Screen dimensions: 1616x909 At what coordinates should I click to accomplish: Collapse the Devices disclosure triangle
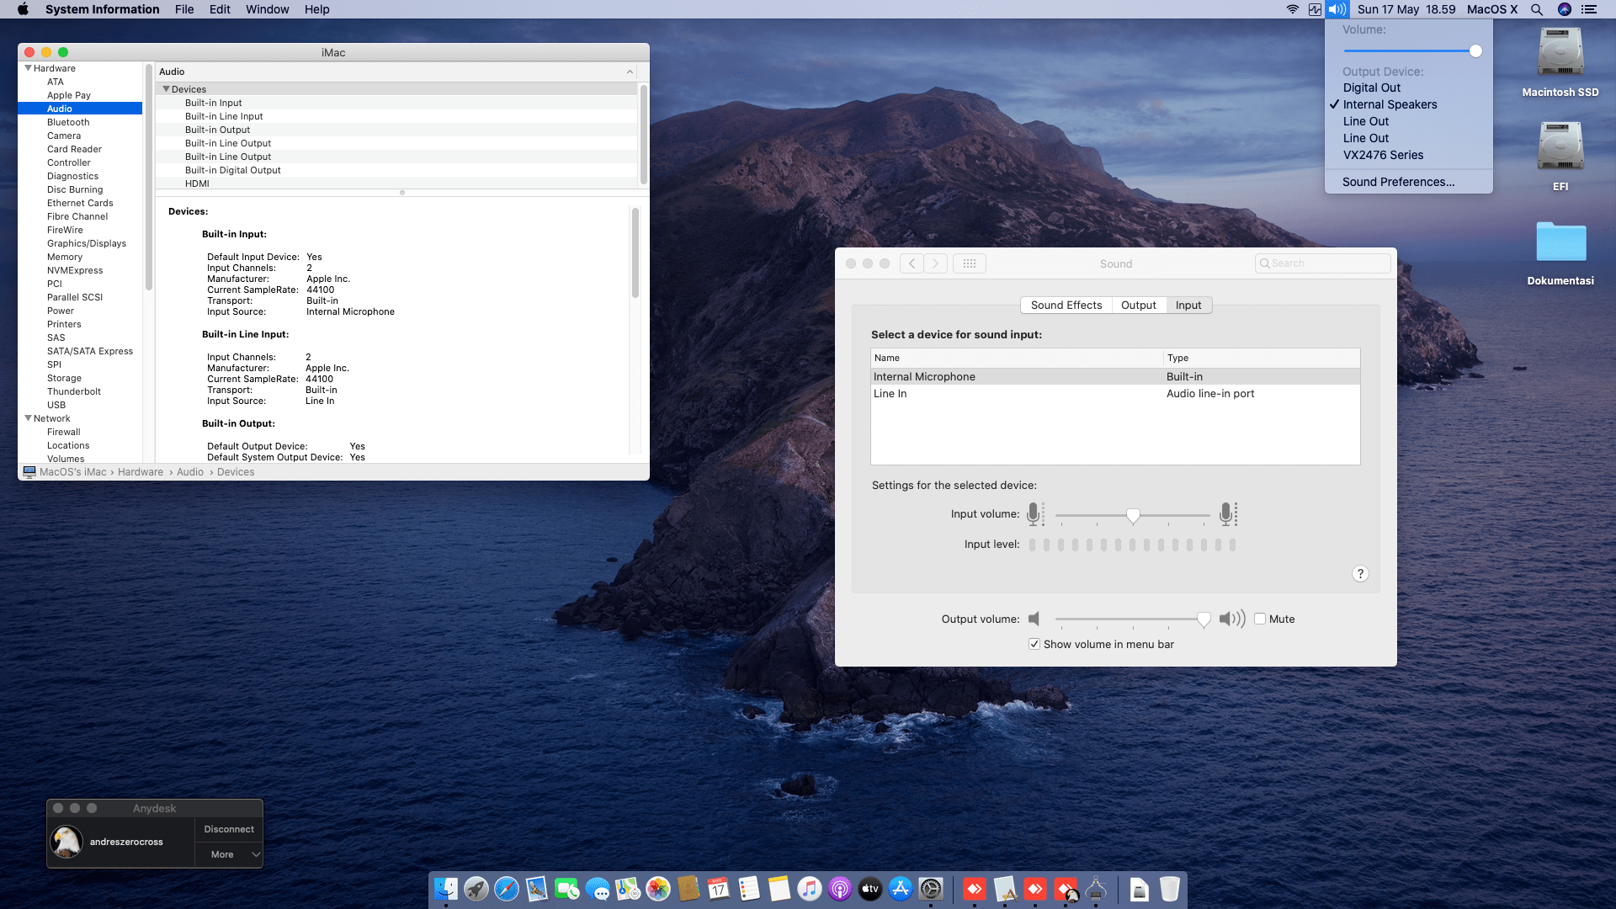click(166, 89)
